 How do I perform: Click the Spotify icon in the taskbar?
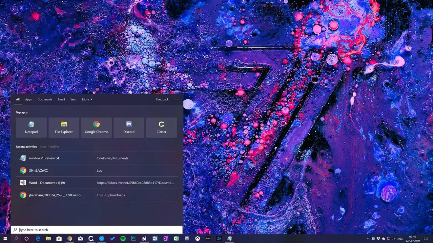(x=123, y=239)
